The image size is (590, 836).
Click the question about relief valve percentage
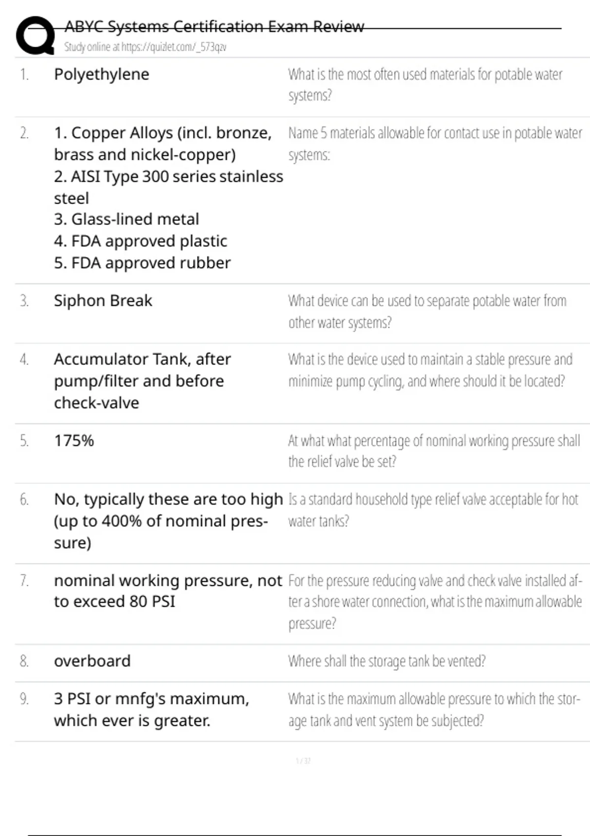tap(434, 451)
